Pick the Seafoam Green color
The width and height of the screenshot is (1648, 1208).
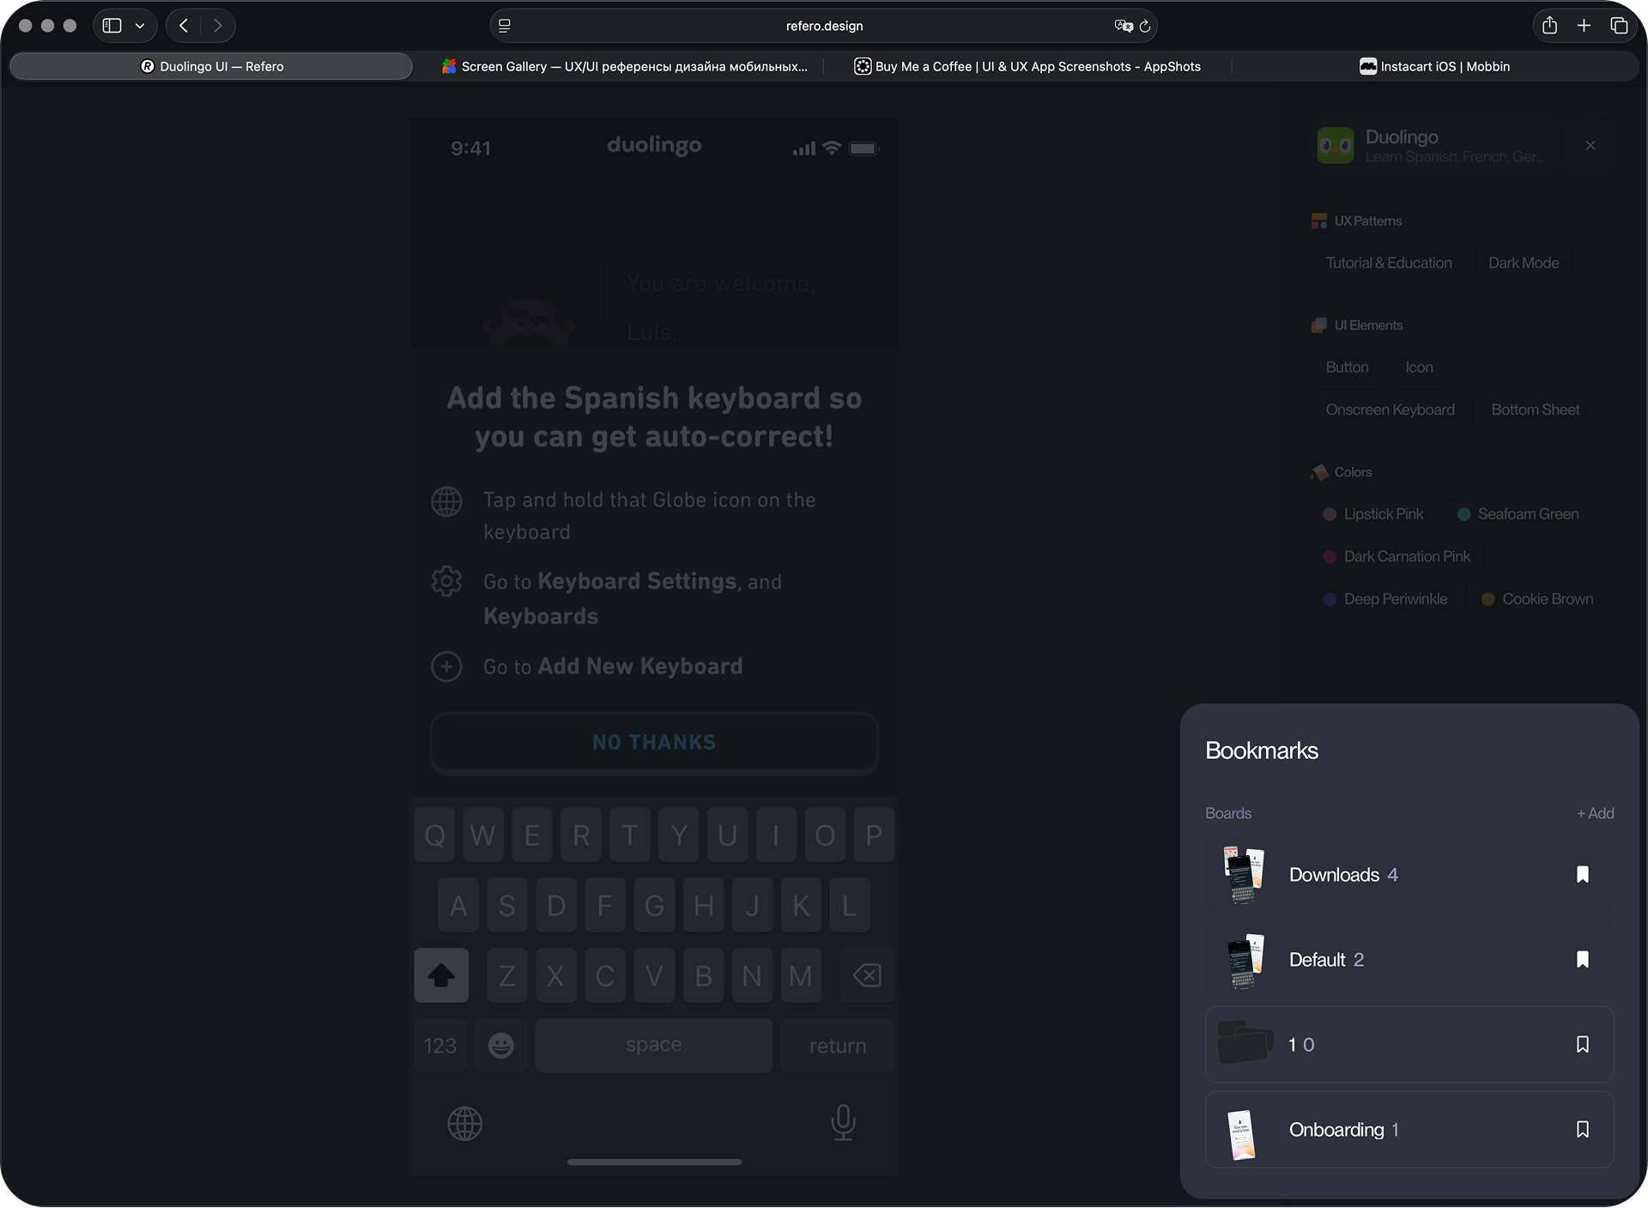1518,513
